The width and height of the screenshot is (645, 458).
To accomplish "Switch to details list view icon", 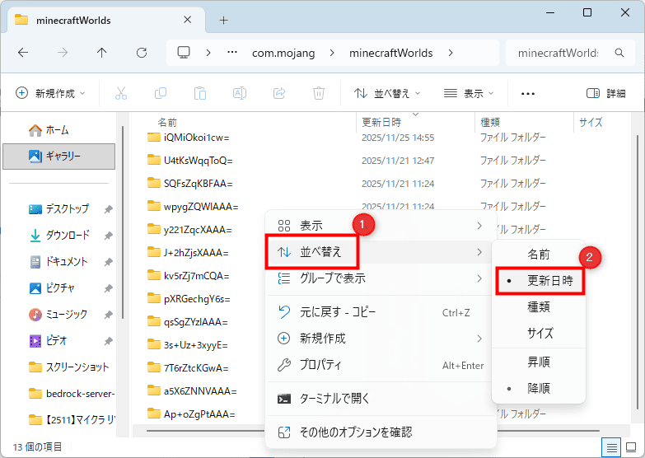I will point(612,448).
